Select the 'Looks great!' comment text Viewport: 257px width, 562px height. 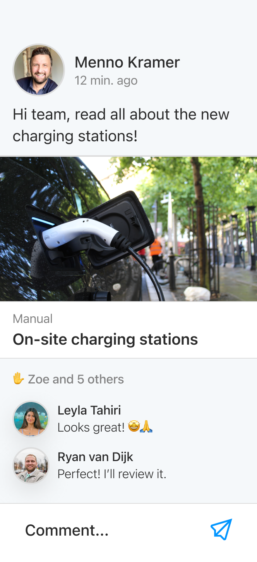[x=91, y=427]
